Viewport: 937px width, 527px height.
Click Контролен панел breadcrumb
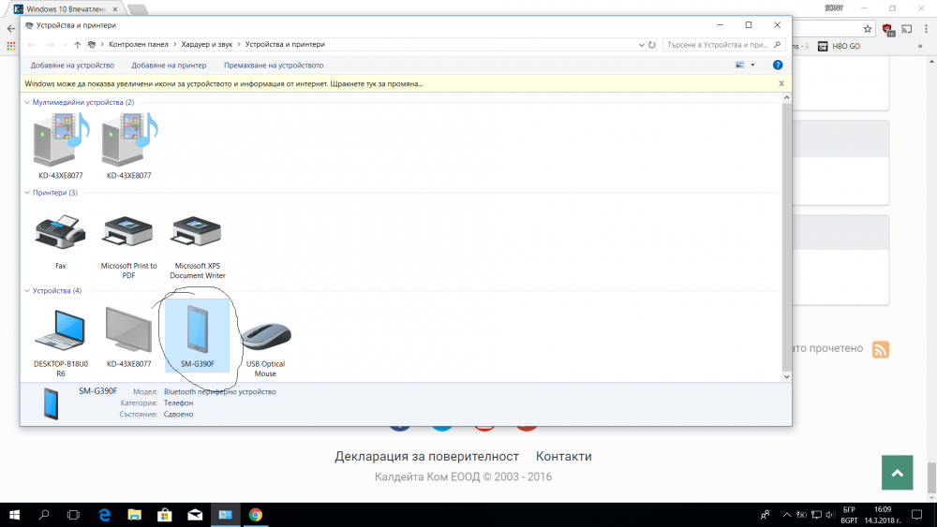139,45
